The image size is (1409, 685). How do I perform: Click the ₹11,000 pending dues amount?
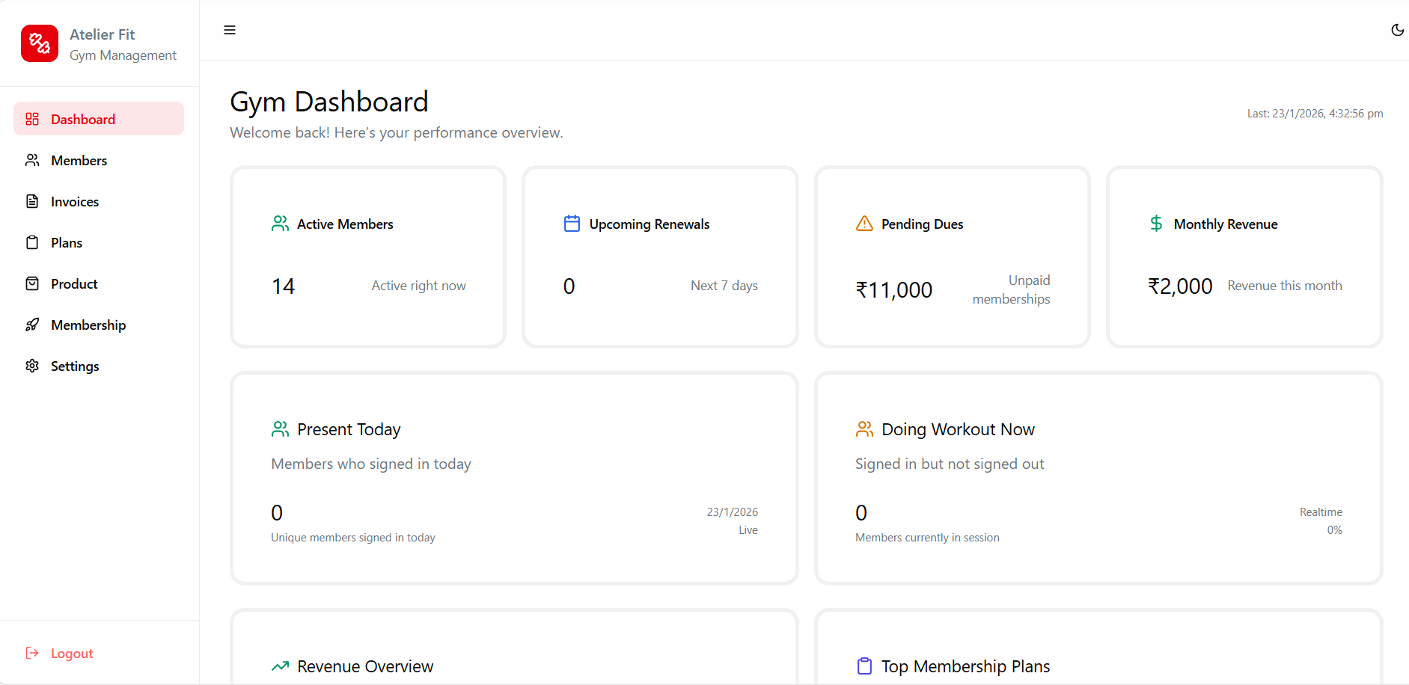894,290
